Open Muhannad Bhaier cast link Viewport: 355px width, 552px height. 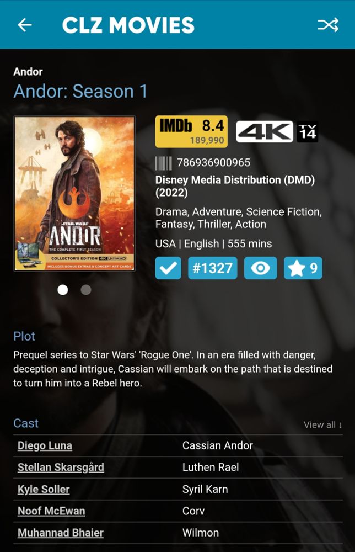pyautogui.click(x=61, y=533)
